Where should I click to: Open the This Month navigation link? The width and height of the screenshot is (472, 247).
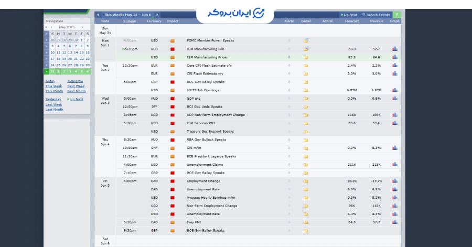point(54,91)
